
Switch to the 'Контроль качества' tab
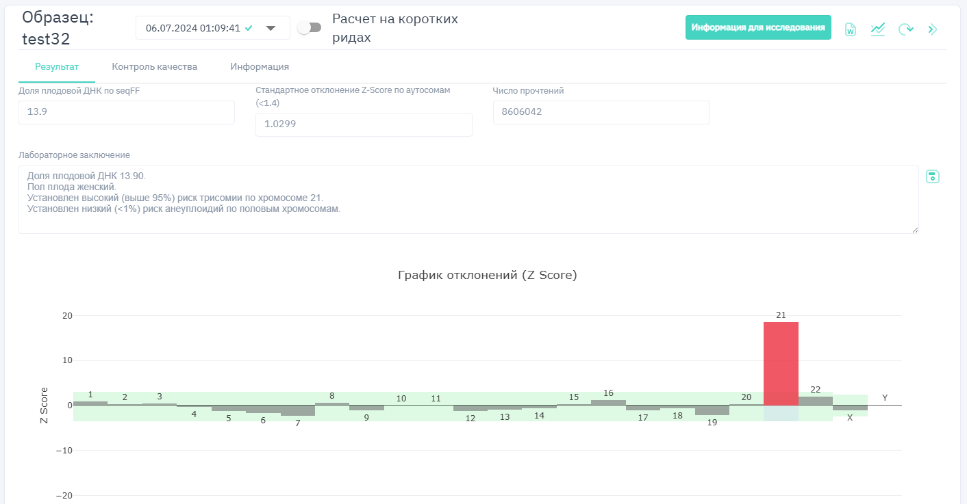[155, 67]
